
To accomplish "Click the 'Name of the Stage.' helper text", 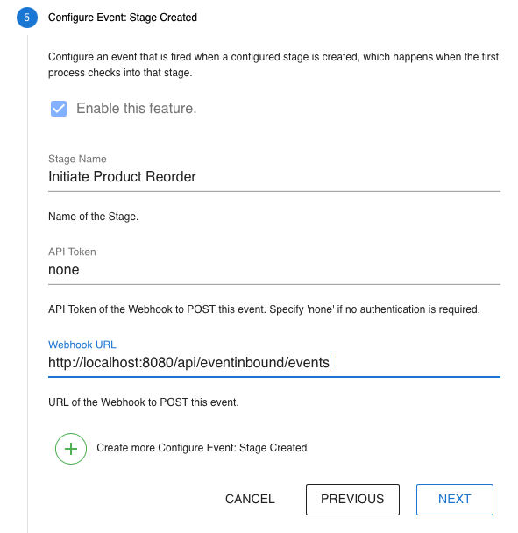I will tap(93, 217).
